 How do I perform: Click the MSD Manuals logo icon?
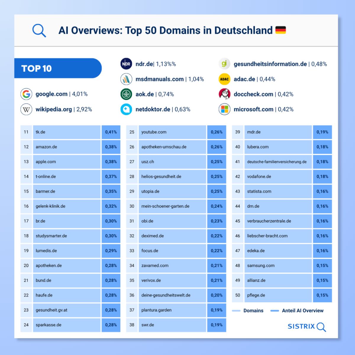126,79
